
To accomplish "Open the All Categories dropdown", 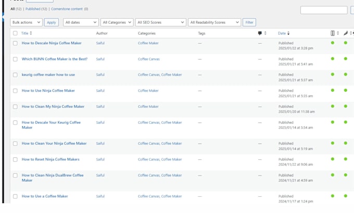I will tap(117, 22).
